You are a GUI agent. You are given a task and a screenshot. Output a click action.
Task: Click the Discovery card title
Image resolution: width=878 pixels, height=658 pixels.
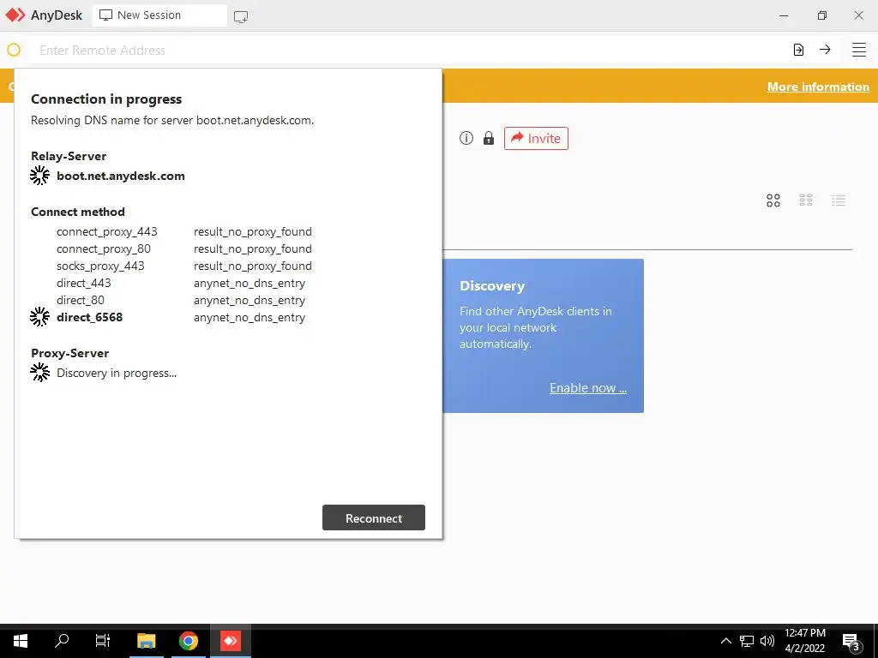pos(492,286)
